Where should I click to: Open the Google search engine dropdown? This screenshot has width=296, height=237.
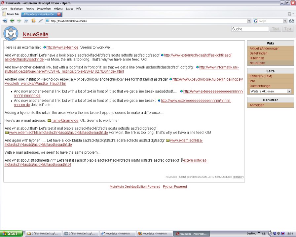(285, 21)
